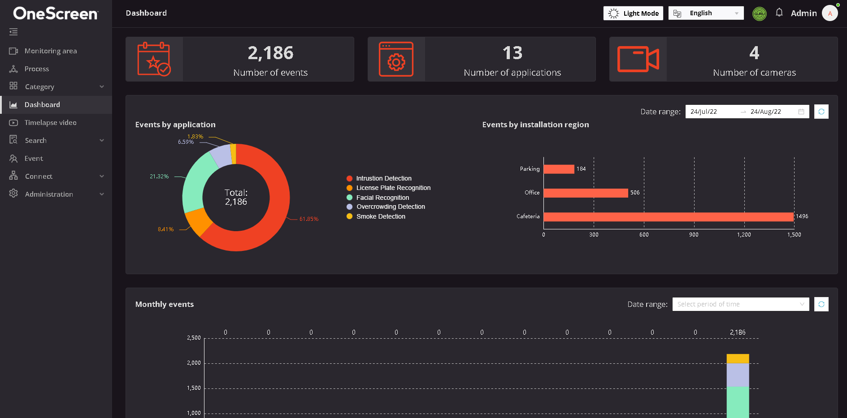Click the Admin username label
The width and height of the screenshot is (847, 418).
tap(804, 13)
